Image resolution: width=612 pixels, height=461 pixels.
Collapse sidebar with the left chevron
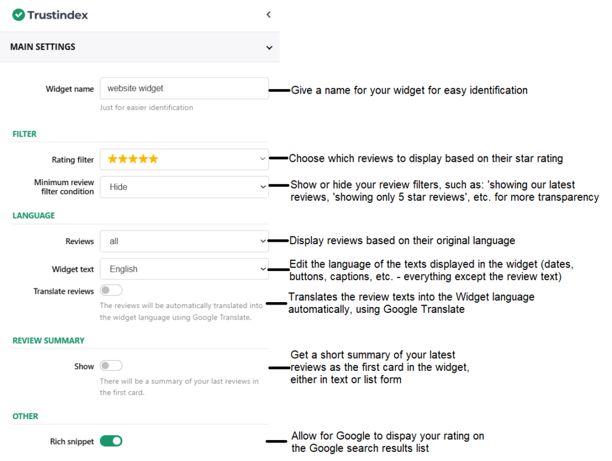268,14
